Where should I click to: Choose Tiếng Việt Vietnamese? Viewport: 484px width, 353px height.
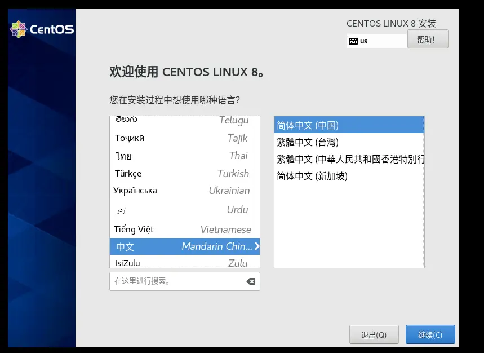click(185, 229)
